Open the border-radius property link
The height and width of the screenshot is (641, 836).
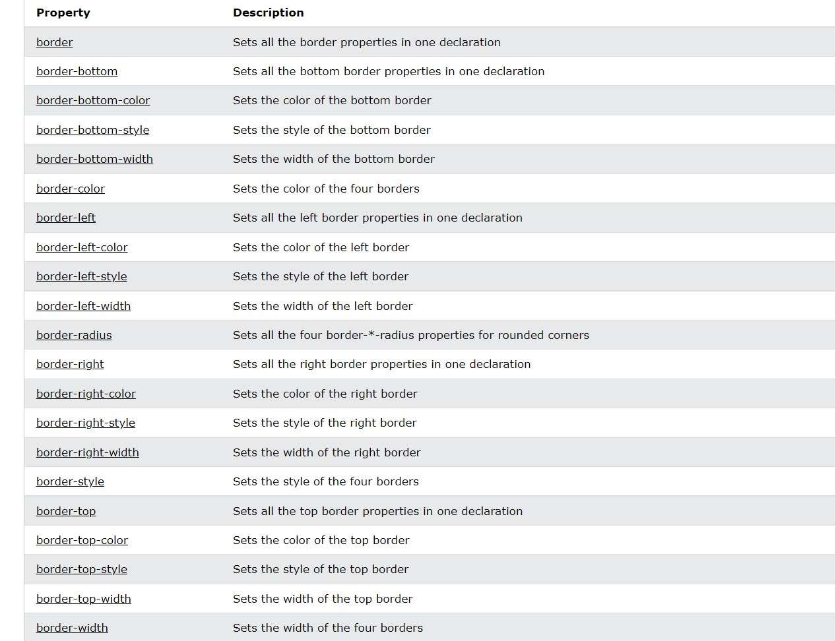pos(74,335)
